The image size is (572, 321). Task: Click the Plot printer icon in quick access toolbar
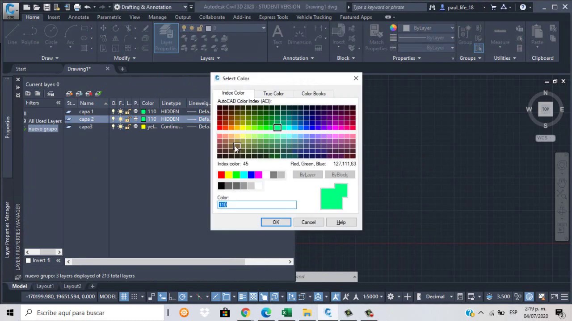click(77, 7)
